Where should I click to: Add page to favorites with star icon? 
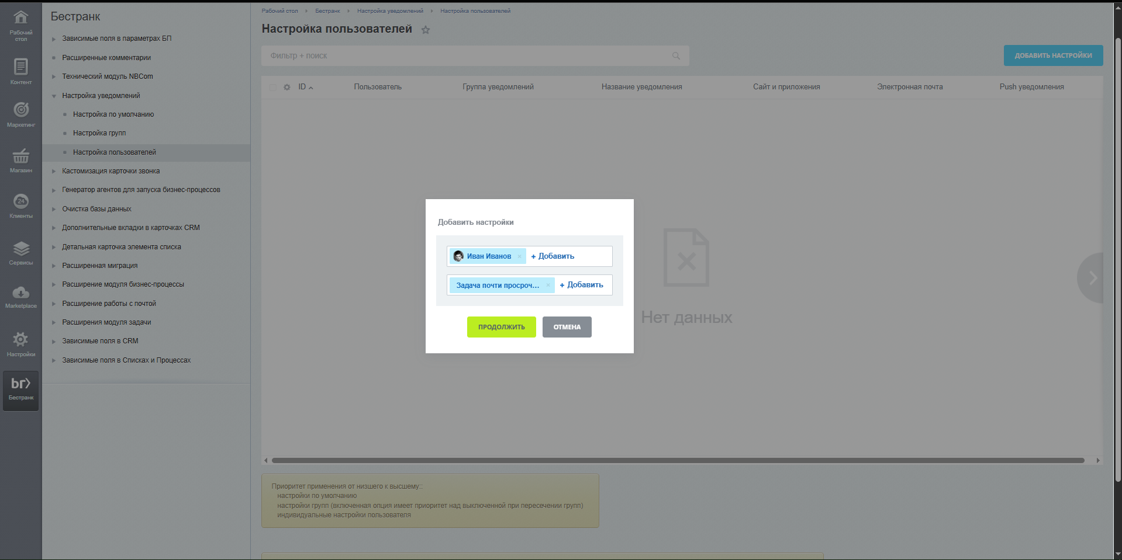click(x=426, y=30)
